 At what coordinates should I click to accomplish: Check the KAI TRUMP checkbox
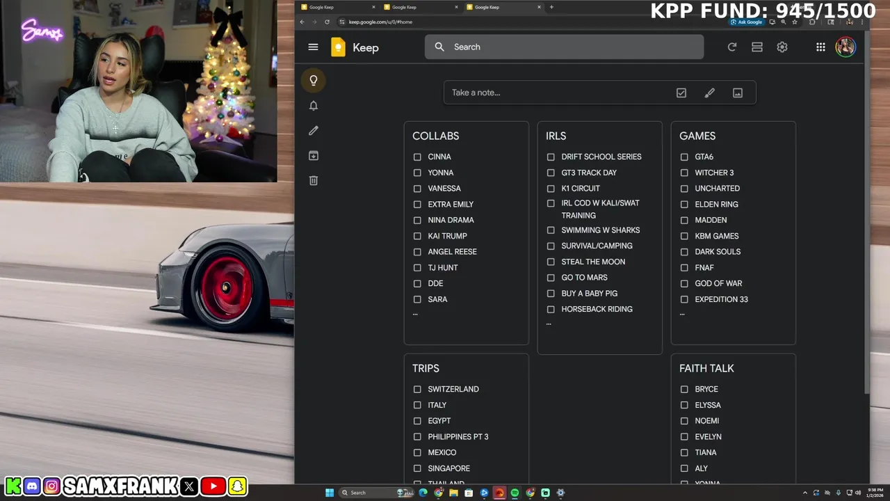tap(417, 236)
